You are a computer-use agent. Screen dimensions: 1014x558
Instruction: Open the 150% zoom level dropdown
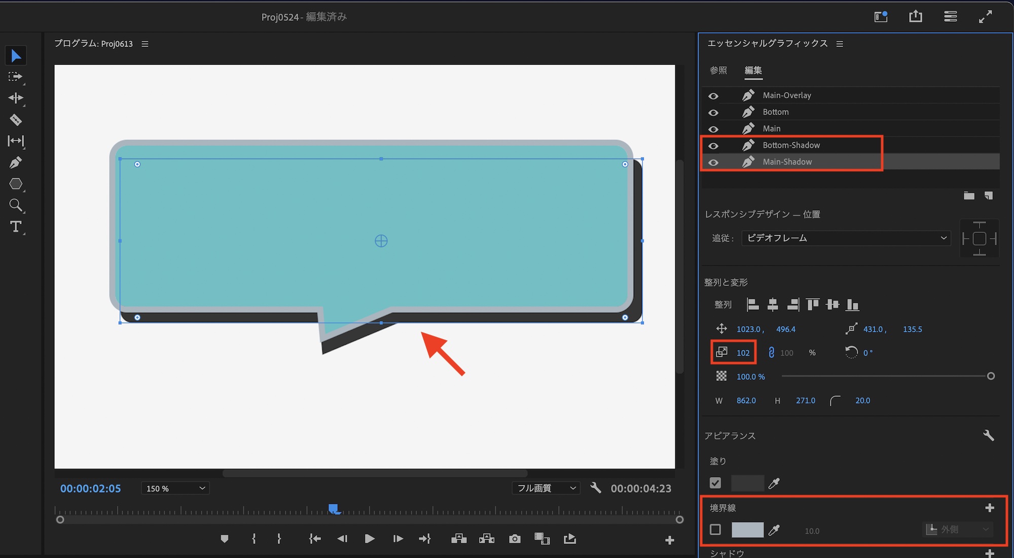pyautogui.click(x=175, y=488)
